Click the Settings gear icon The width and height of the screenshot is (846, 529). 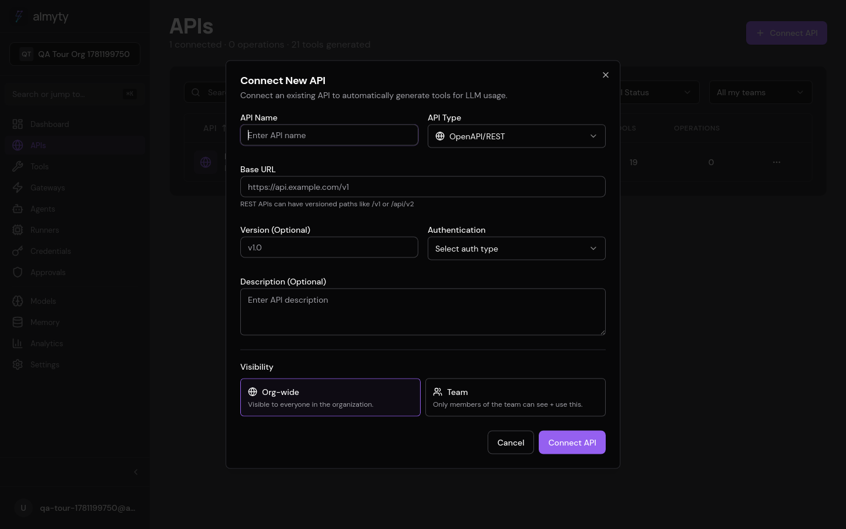[x=18, y=364]
